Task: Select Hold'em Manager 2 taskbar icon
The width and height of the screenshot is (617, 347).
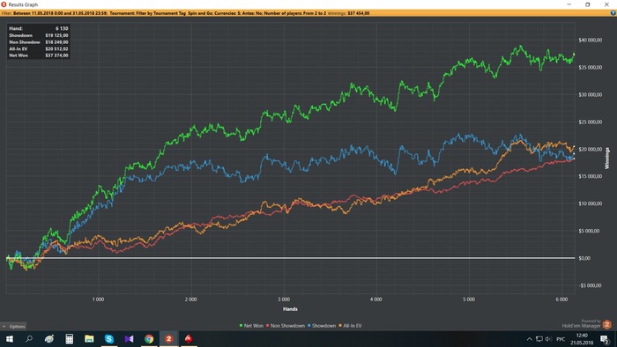Action: pyautogui.click(x=169, y=339)
